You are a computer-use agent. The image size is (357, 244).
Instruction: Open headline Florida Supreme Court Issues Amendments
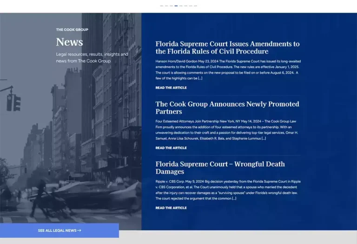point(227,47)
